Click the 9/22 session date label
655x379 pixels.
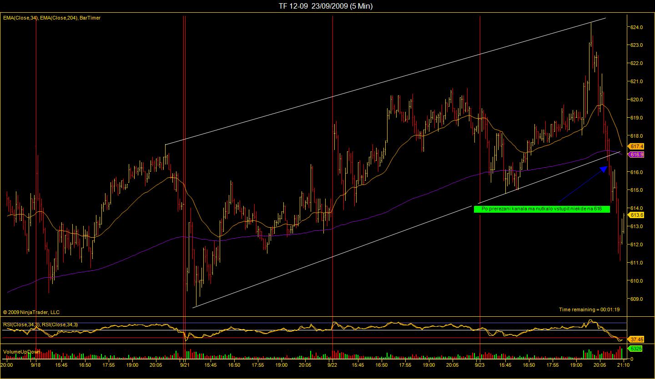tap(332, 364)
